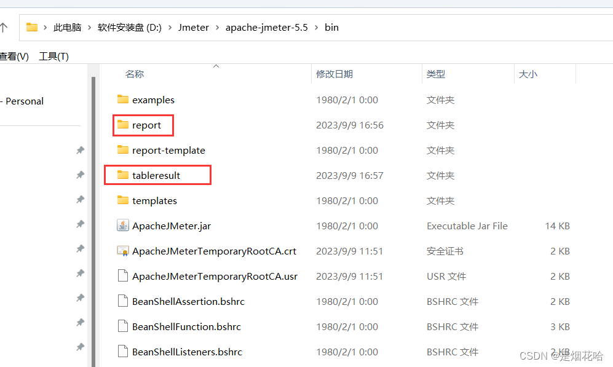The height and width of the screenshot is (367, 613).
Task: Open the examples folder
Action: point(153,100)
